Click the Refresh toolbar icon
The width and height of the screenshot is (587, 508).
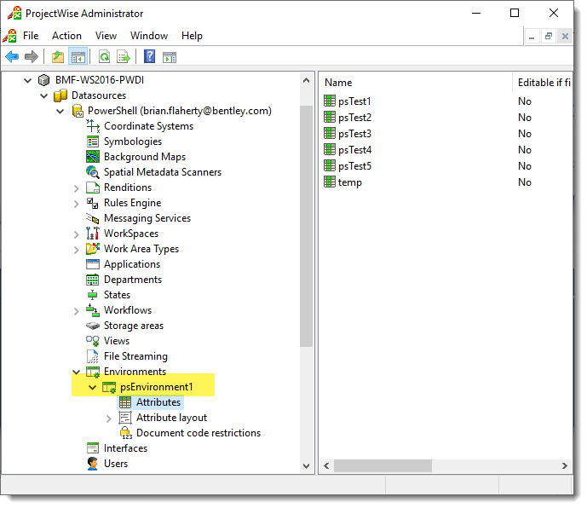point(104,57)
